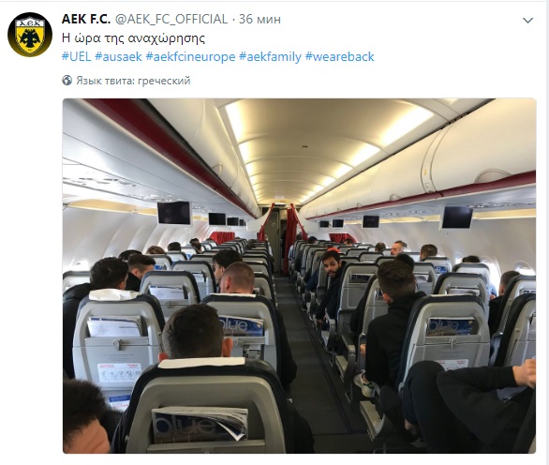Open the 36 мин timestamp permalink
The image size is (549, 465).
tap(260, 19)
